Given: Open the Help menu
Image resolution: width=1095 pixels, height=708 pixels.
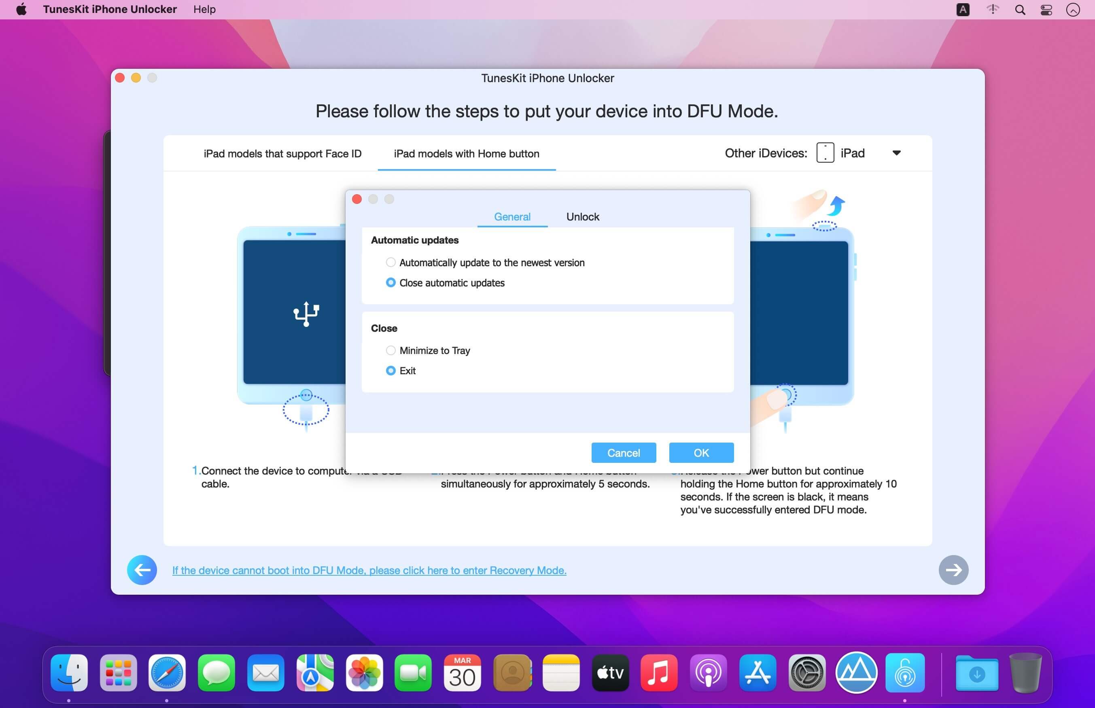Looking at the screenshot, I should click(x=204, y=9).
